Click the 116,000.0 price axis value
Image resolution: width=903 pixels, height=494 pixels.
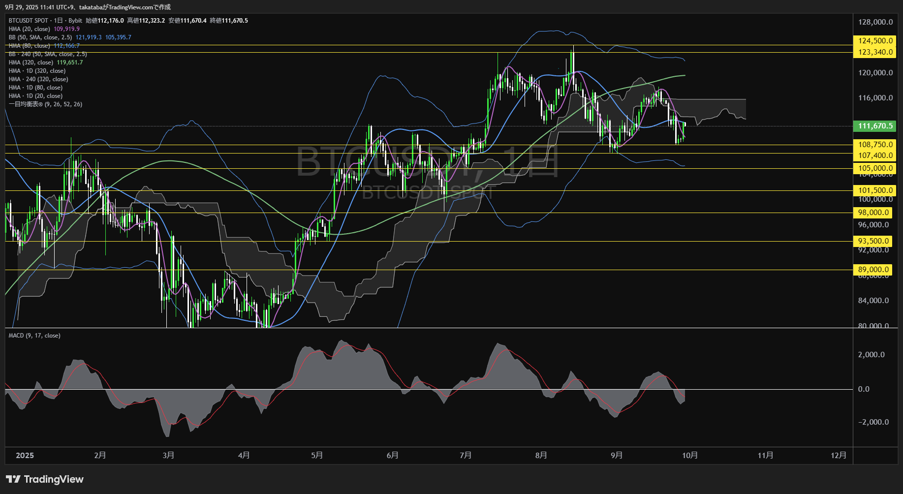(875, 98)
